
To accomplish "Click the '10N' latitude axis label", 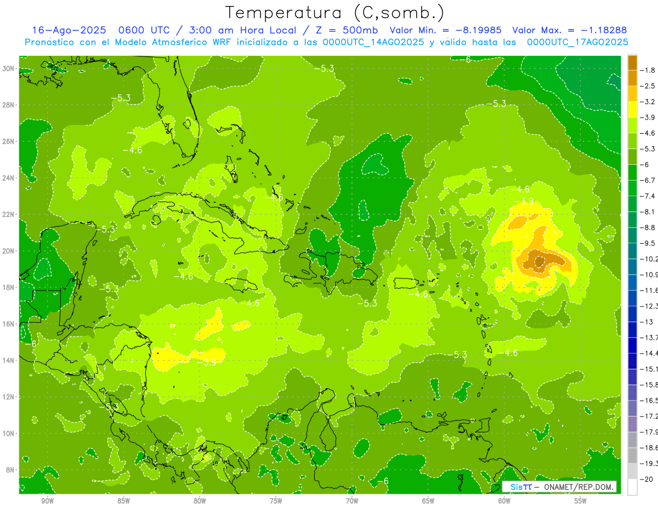I will [x=8, y=433].
